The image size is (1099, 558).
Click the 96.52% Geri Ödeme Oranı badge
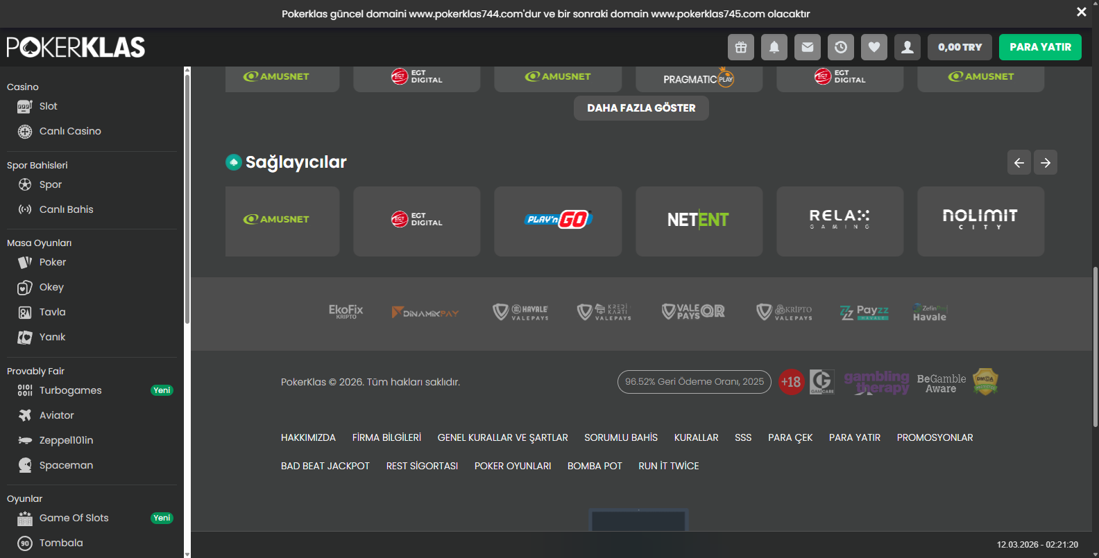coord(695,382)
